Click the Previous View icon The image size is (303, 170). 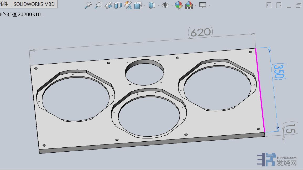[x=108, y=5]
